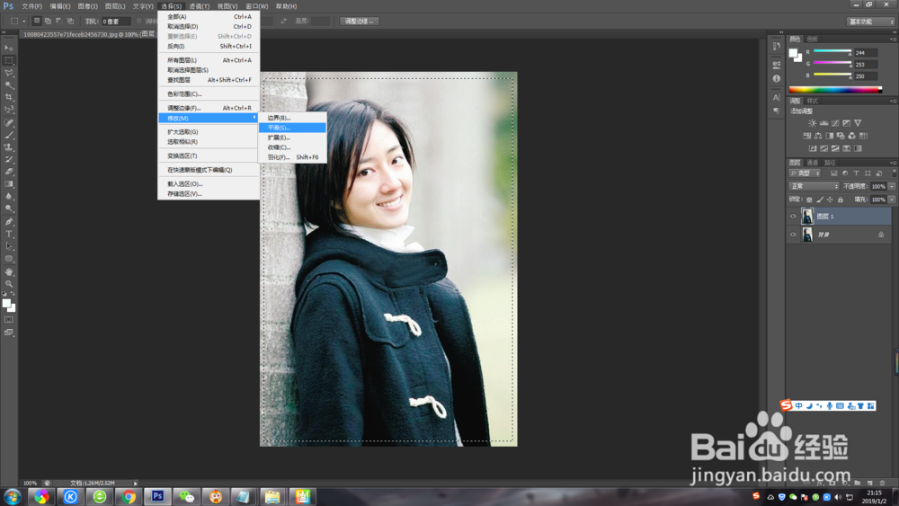Viewport: 899px width, 506px height.
Task: Pick a color from spectrum ramp
Action: [835, 89]
